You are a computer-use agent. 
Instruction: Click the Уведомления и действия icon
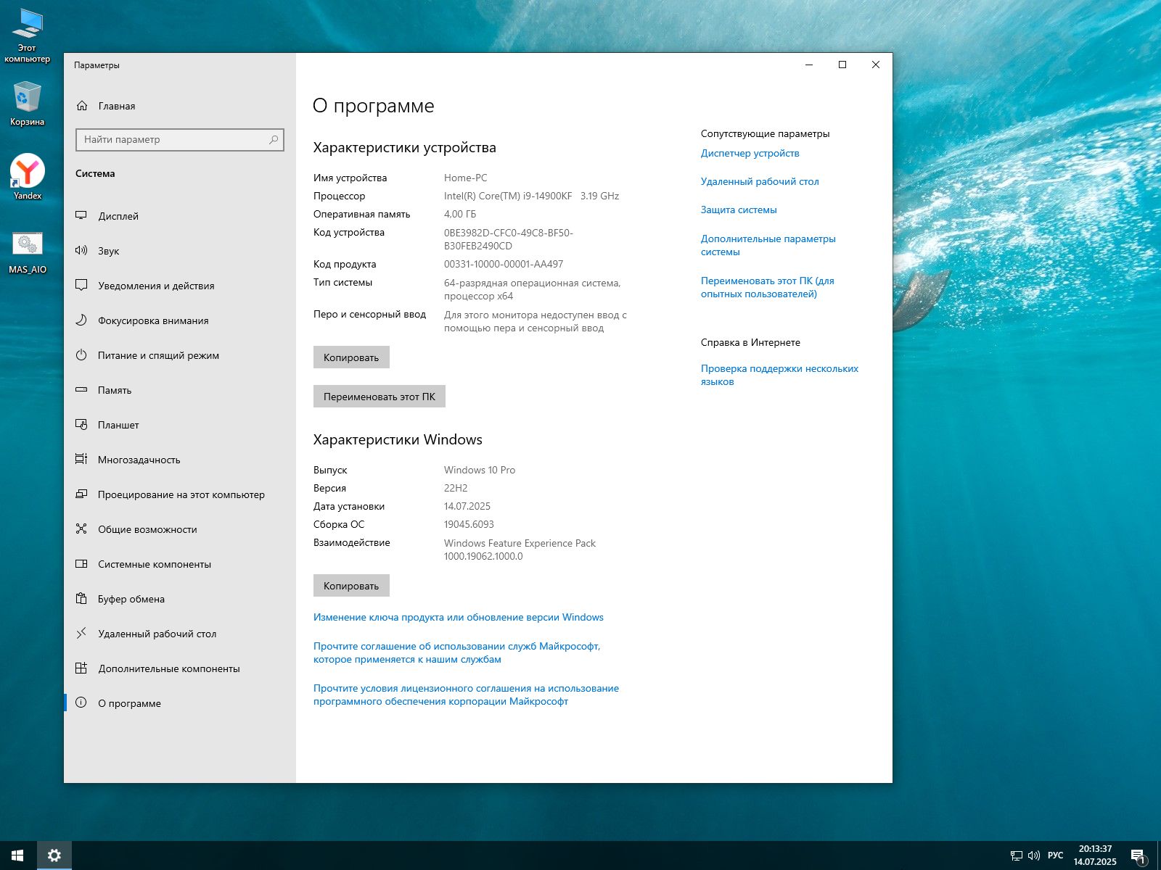click(x=81, y=286)
